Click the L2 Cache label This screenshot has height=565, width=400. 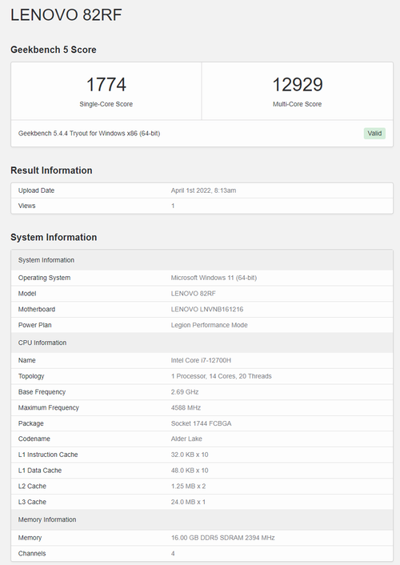coord(32,487)
